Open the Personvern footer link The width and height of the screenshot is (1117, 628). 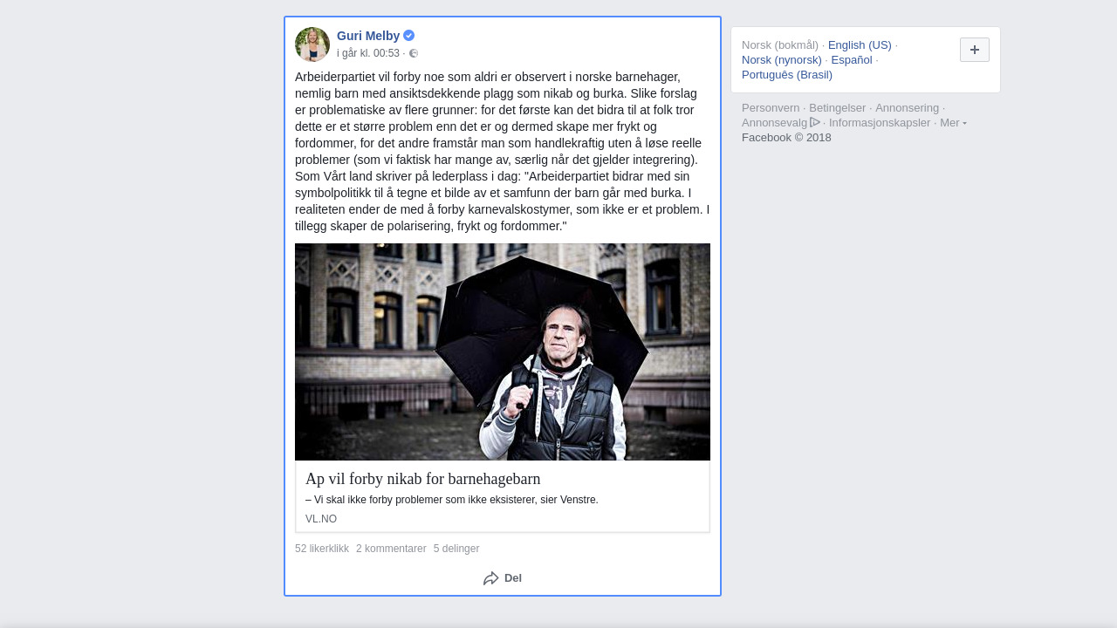click(x=771, y=108)
